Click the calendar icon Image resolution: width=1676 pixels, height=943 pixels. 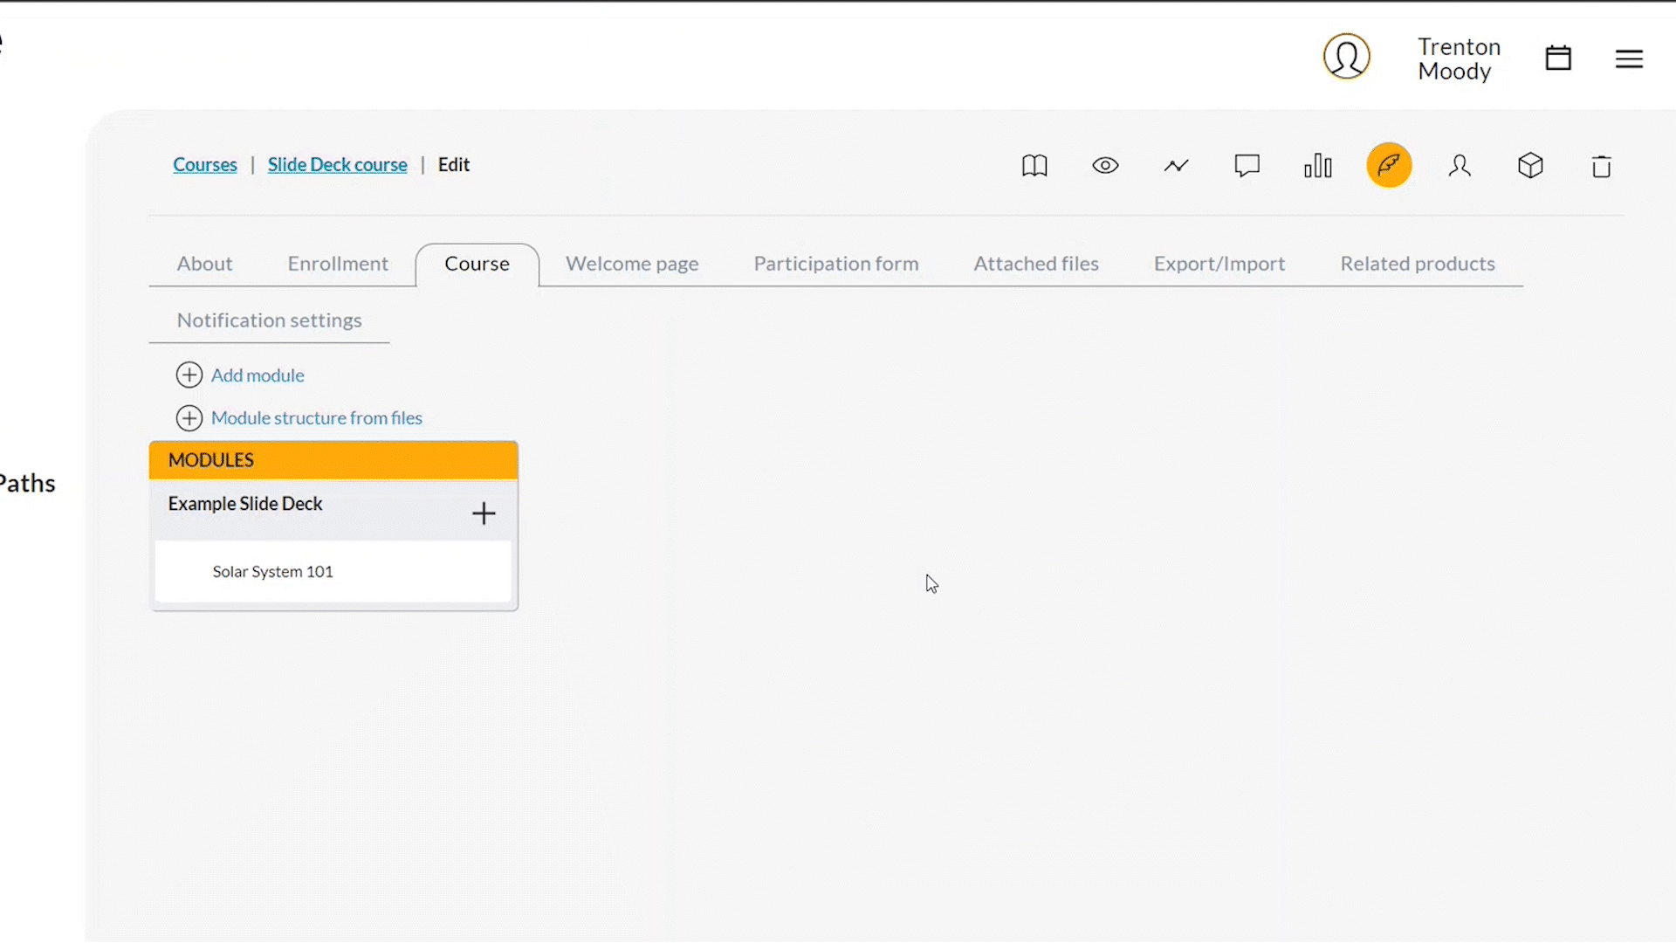click(x=1557, y=58)
